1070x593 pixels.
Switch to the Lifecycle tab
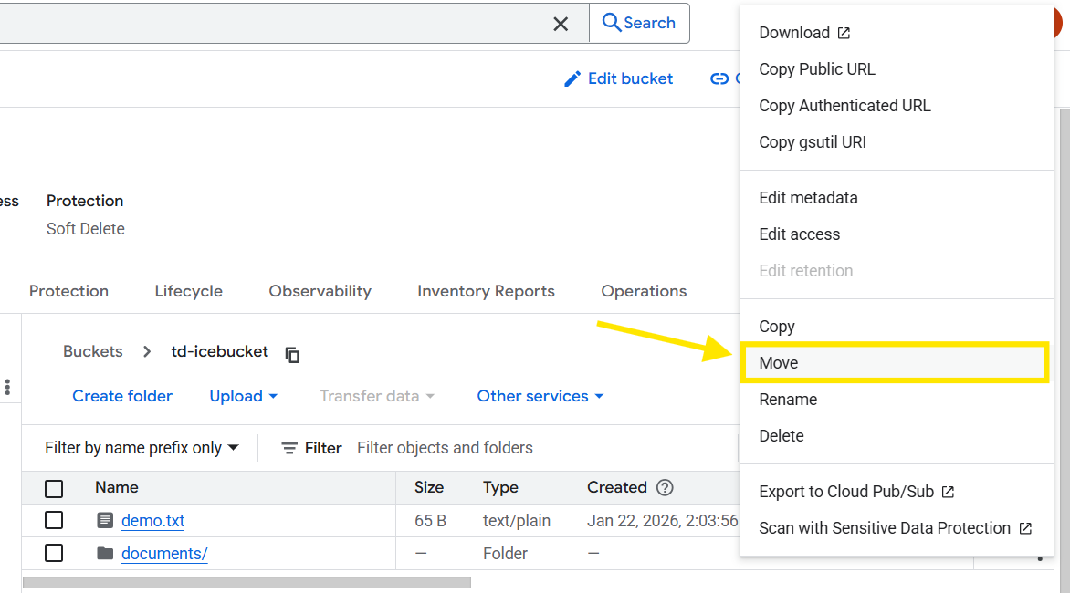tap(188, 291)
